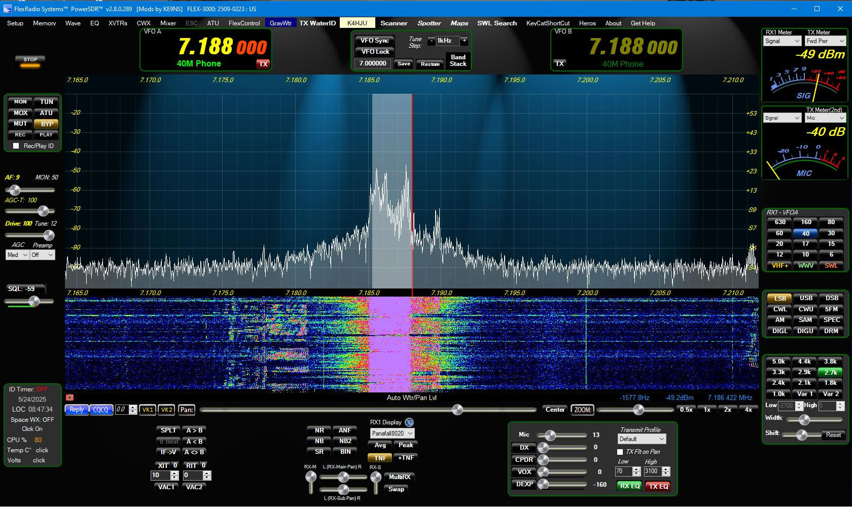Open the SWL Search menu
The image size is (852, 507).
[x=496, y=23]
